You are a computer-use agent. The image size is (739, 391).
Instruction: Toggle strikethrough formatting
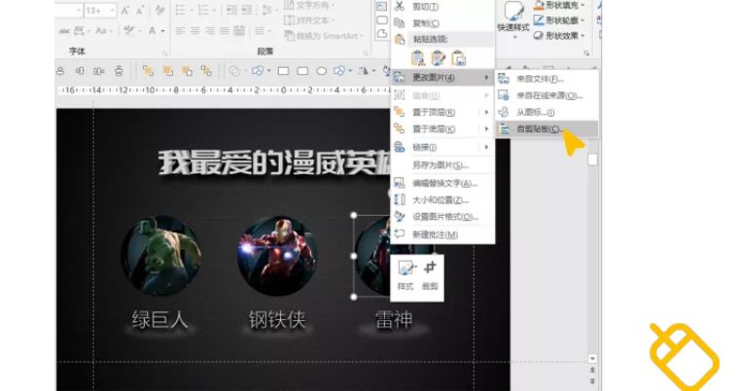[64, 31]
